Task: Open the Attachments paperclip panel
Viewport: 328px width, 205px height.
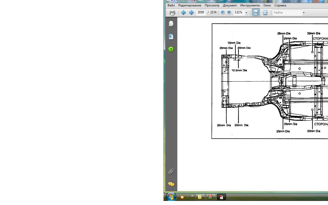Action: 171,171
